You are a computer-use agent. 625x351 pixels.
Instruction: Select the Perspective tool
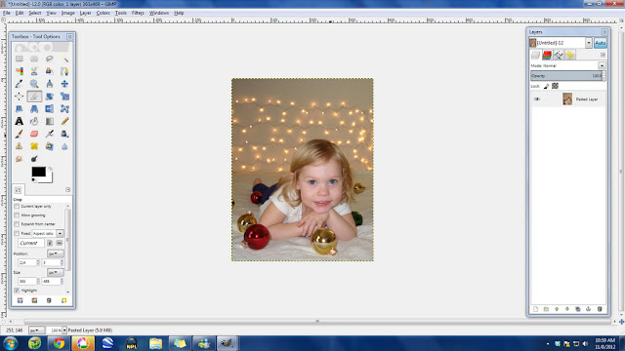tap(34, 108)
